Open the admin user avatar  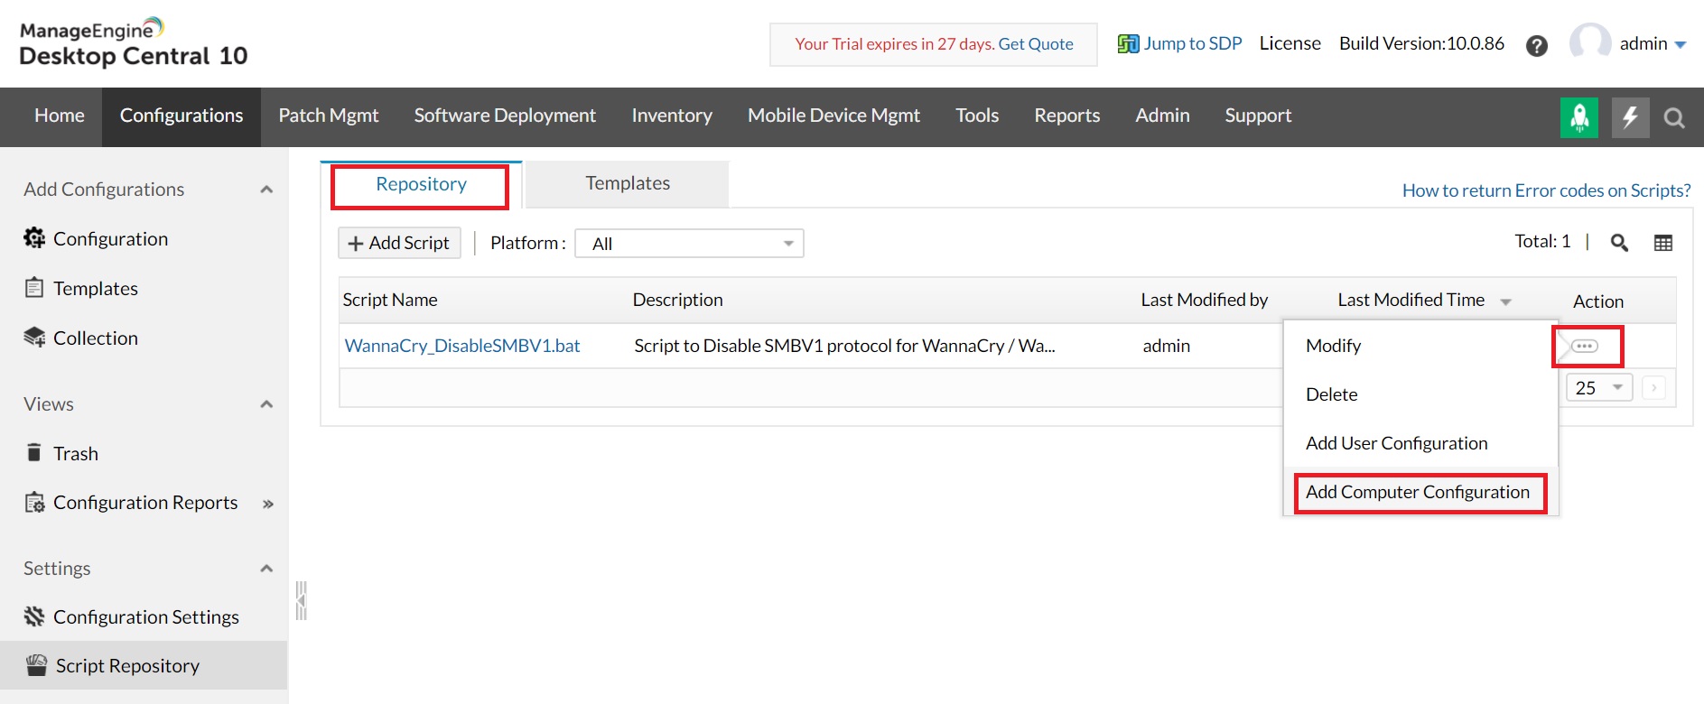click(1590, 43)
